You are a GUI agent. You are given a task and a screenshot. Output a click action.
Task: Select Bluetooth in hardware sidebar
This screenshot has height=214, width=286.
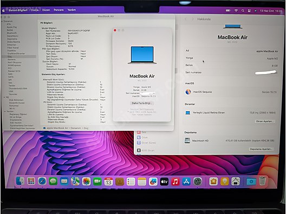coord(12,33)
